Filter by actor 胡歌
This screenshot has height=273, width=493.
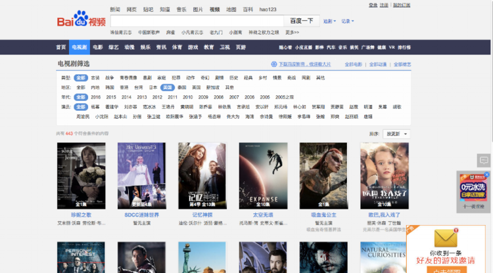pos(397,107)
